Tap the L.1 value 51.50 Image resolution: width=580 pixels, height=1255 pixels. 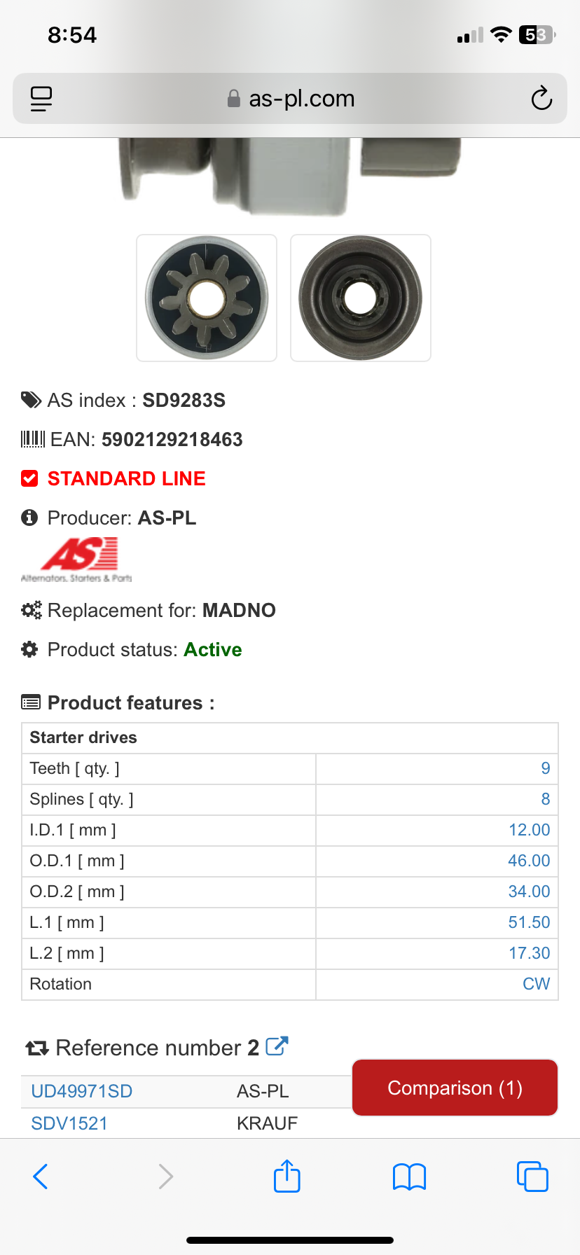click(529, 922)
